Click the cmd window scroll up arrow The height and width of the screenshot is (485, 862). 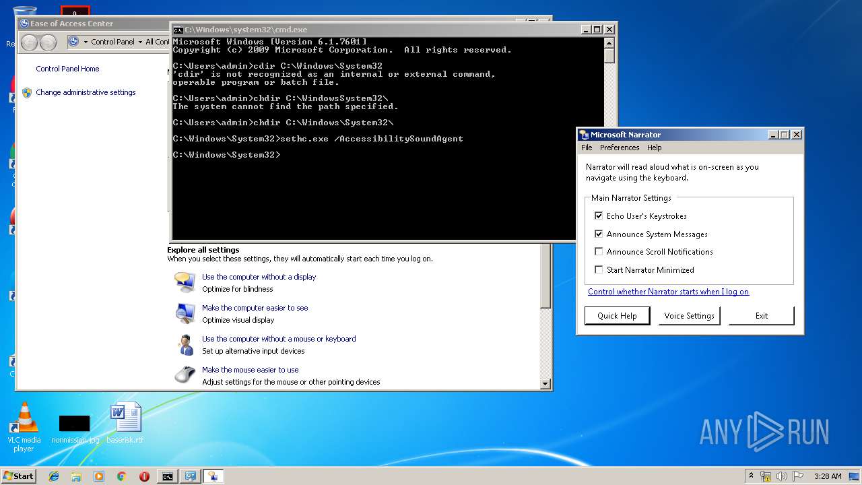point(609,42)
